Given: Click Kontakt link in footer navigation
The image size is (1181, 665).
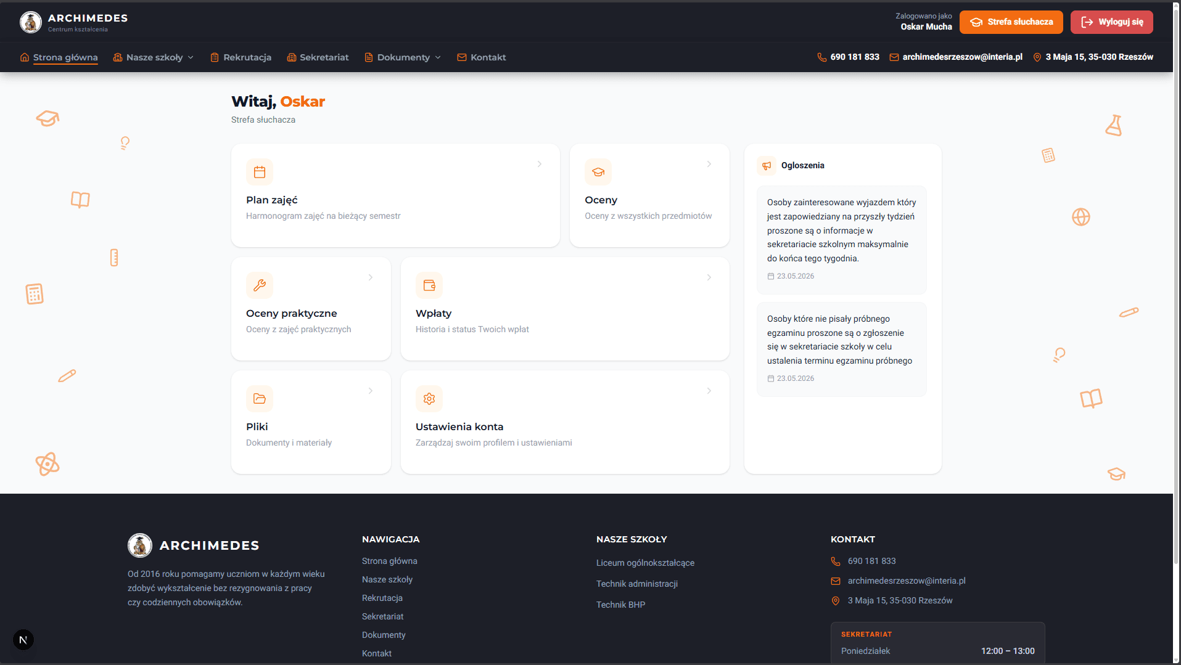Looking at the screenshot, I should click(377, 654).
